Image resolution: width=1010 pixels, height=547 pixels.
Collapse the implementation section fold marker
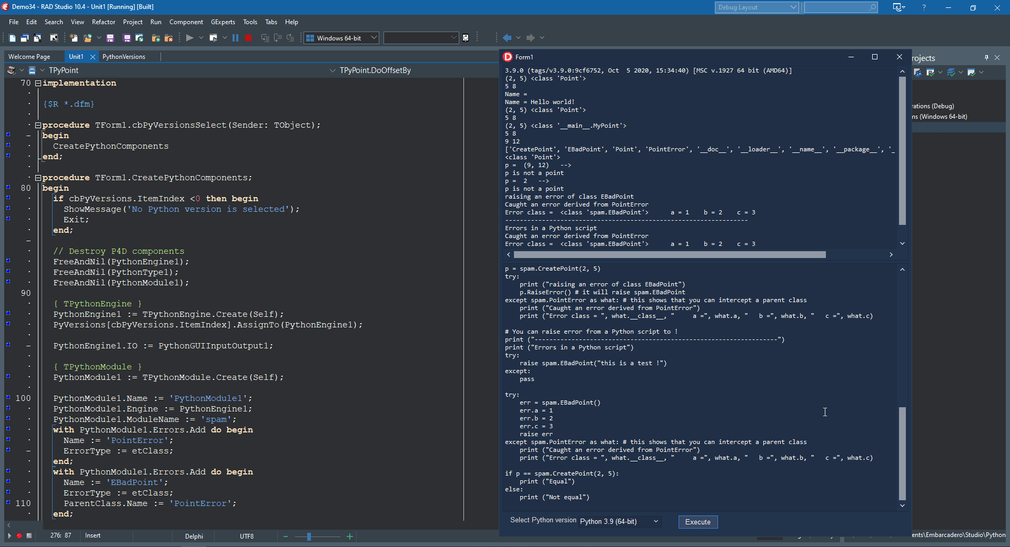tap(38, 83)
